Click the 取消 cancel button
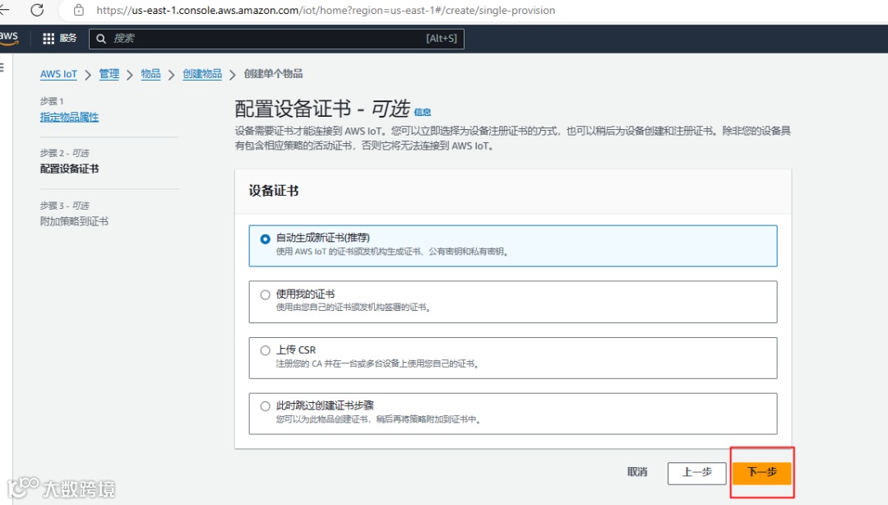The height and width of the screenshot is (505, 888). tap(637, 472)
